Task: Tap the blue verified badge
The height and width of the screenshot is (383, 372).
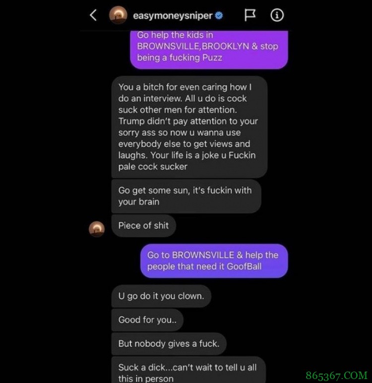Action: tap(219, 15)
